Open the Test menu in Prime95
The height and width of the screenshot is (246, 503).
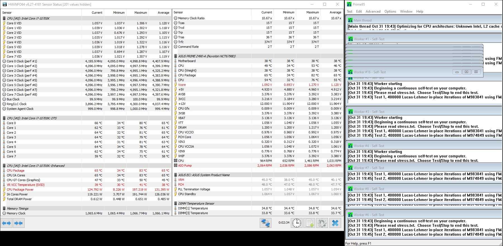349,11
